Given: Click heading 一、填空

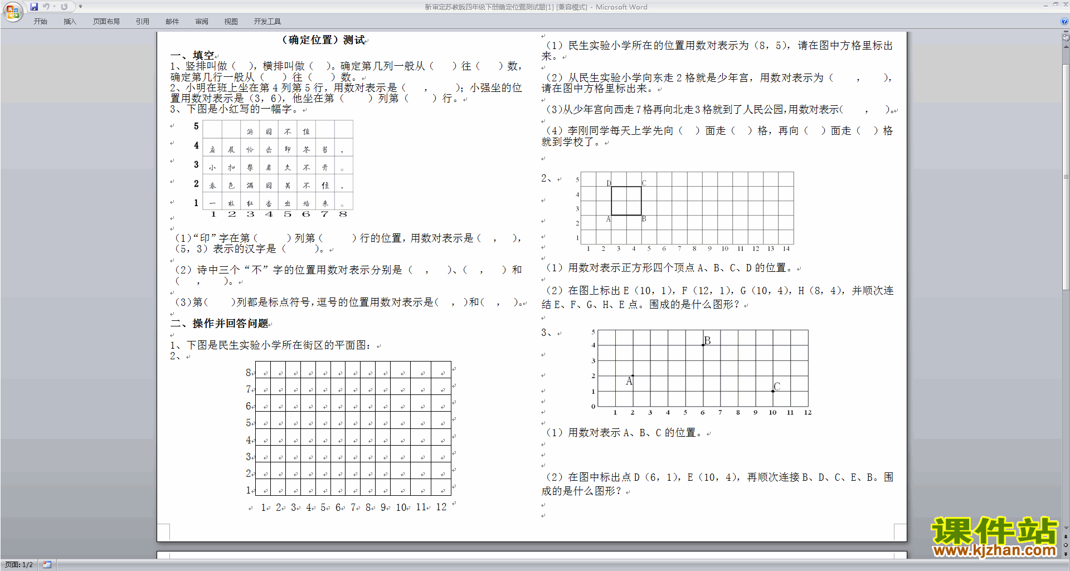Looking at the screenshot, I should pyautogui.click(x=192, y=55).
